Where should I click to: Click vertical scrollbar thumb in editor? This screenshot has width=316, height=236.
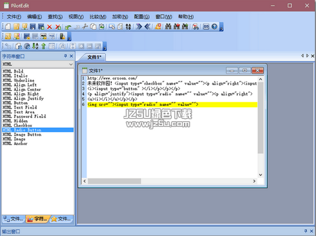tap(260, 118)
